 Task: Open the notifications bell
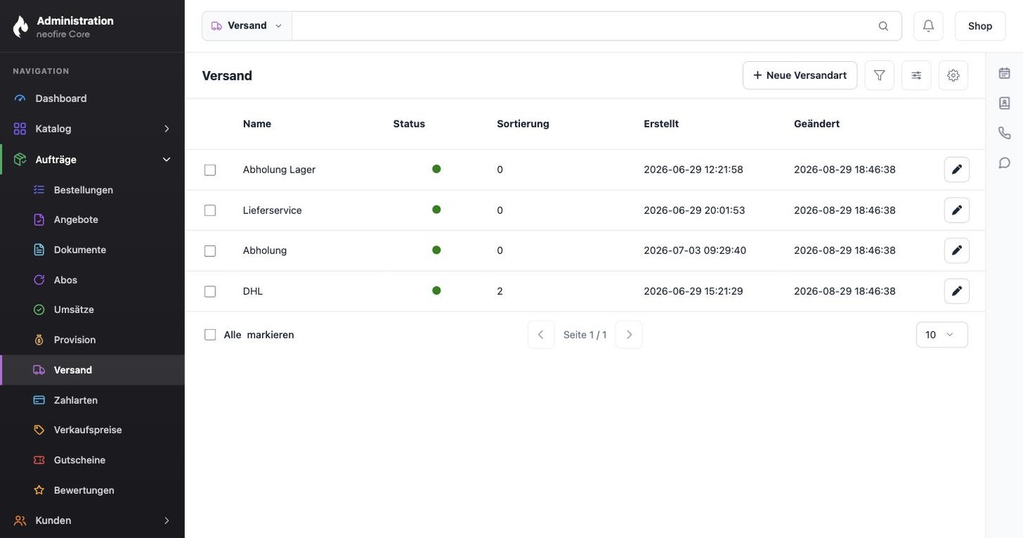(929, 26)
